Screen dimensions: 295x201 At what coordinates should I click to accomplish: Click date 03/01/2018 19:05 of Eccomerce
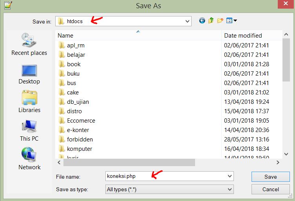pos(246,121)
